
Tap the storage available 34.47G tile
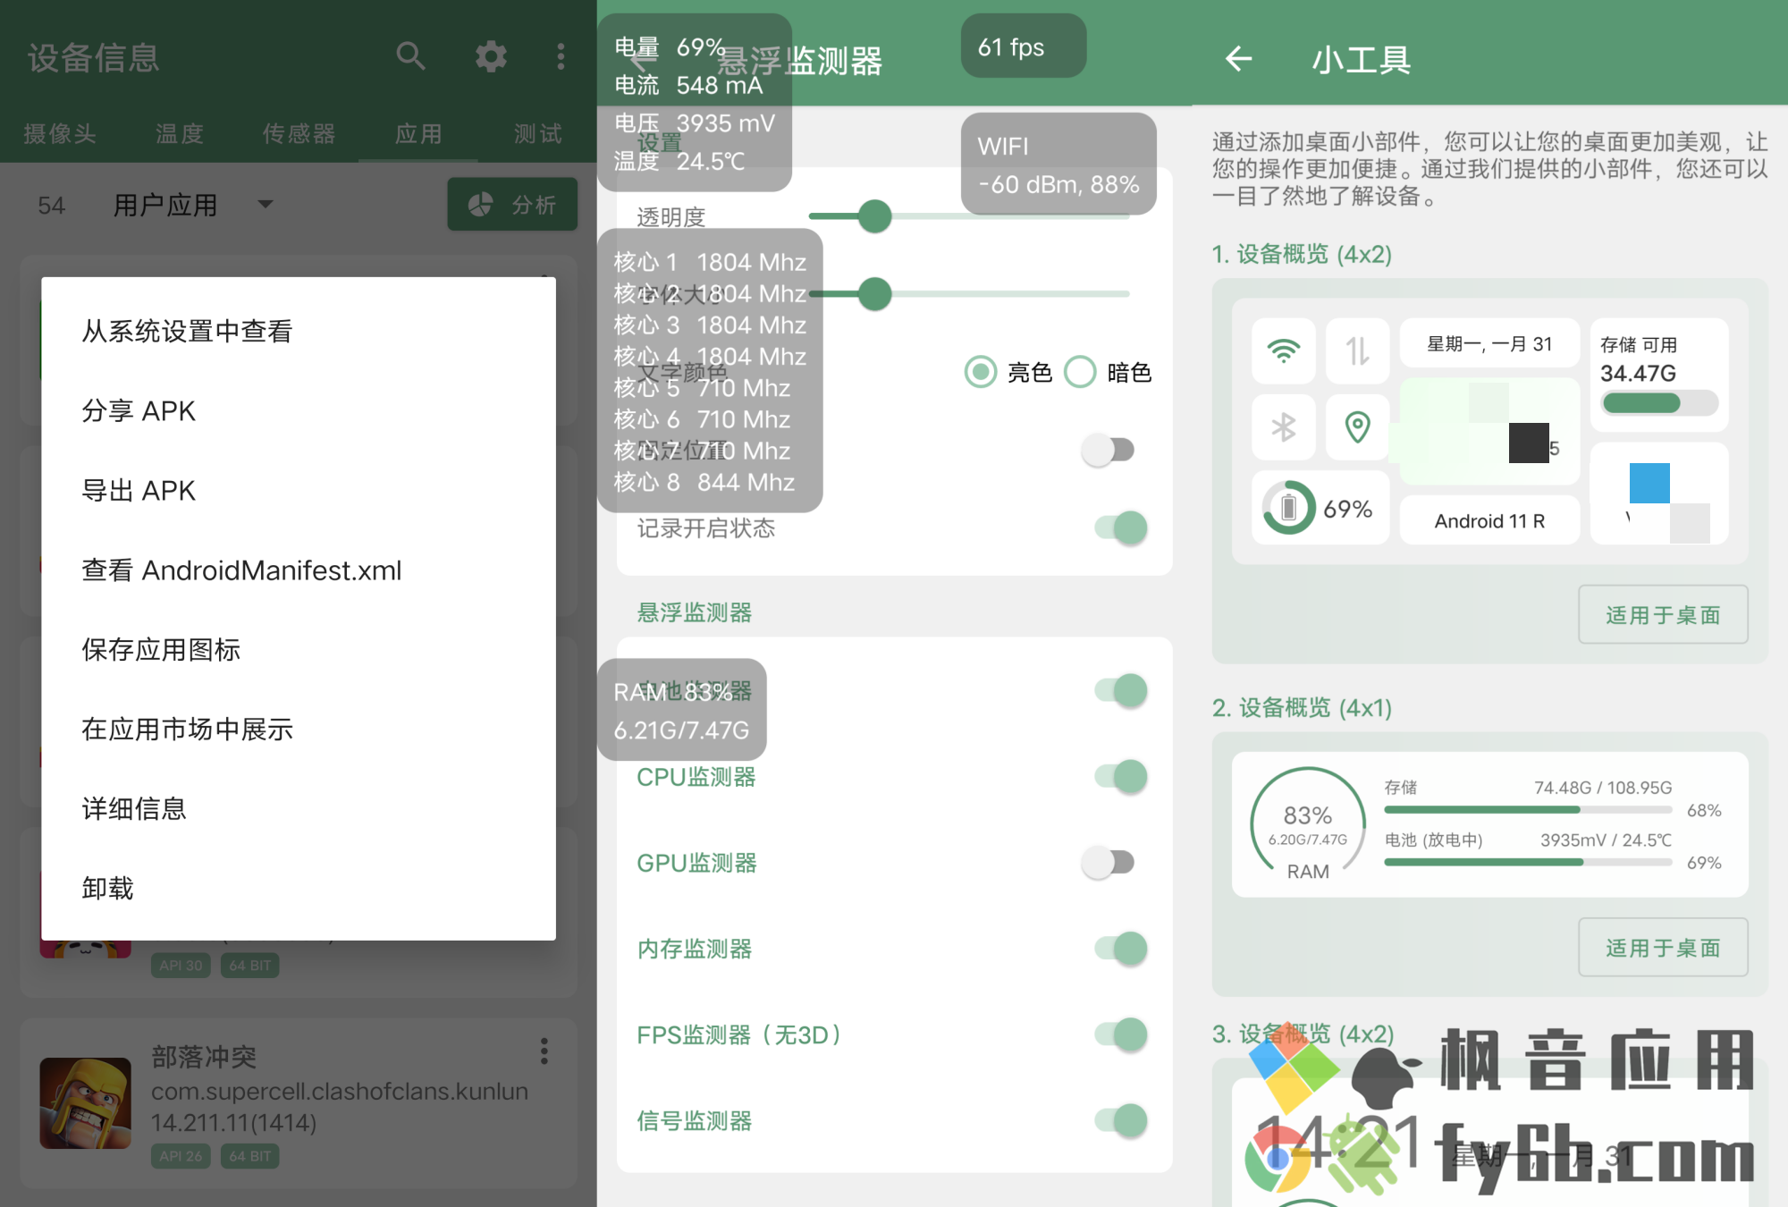1658,375
